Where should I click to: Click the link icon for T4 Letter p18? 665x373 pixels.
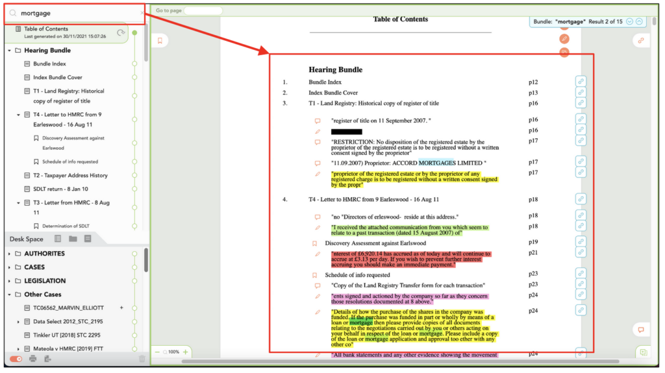581,199
